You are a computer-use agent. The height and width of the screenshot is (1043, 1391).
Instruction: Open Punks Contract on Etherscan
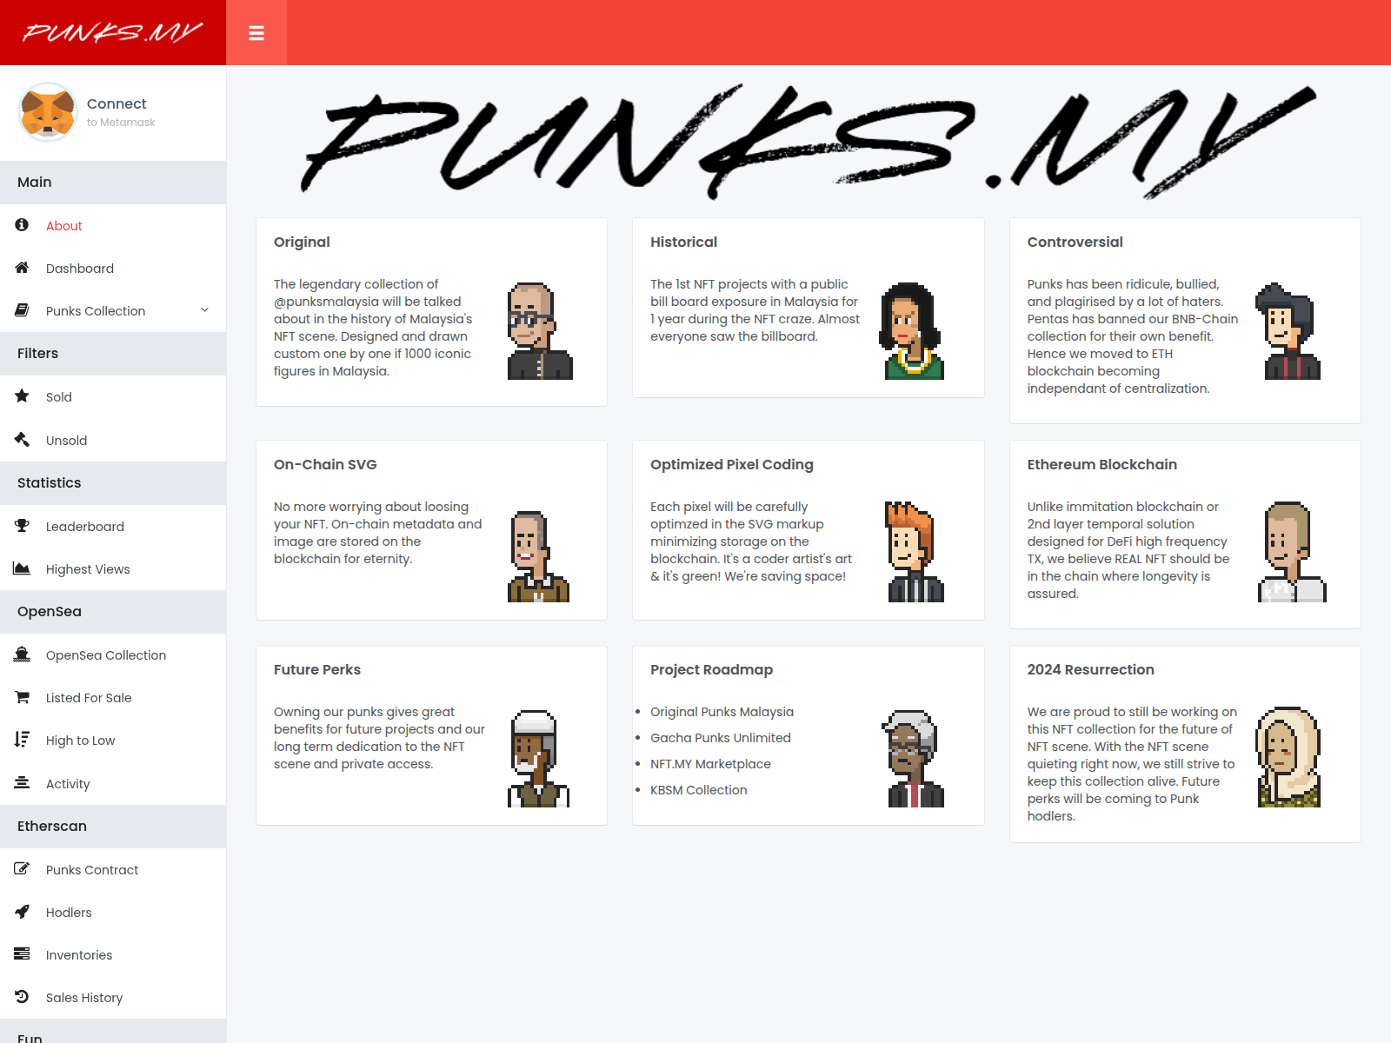tap(113, 870)
